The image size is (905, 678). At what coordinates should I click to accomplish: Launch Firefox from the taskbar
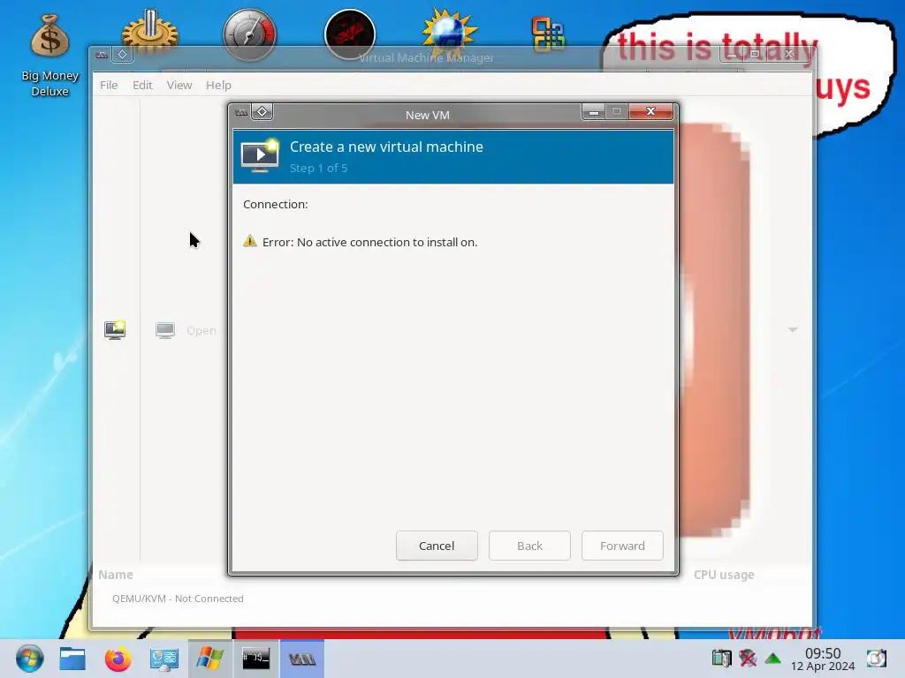[x=118, y=659]
